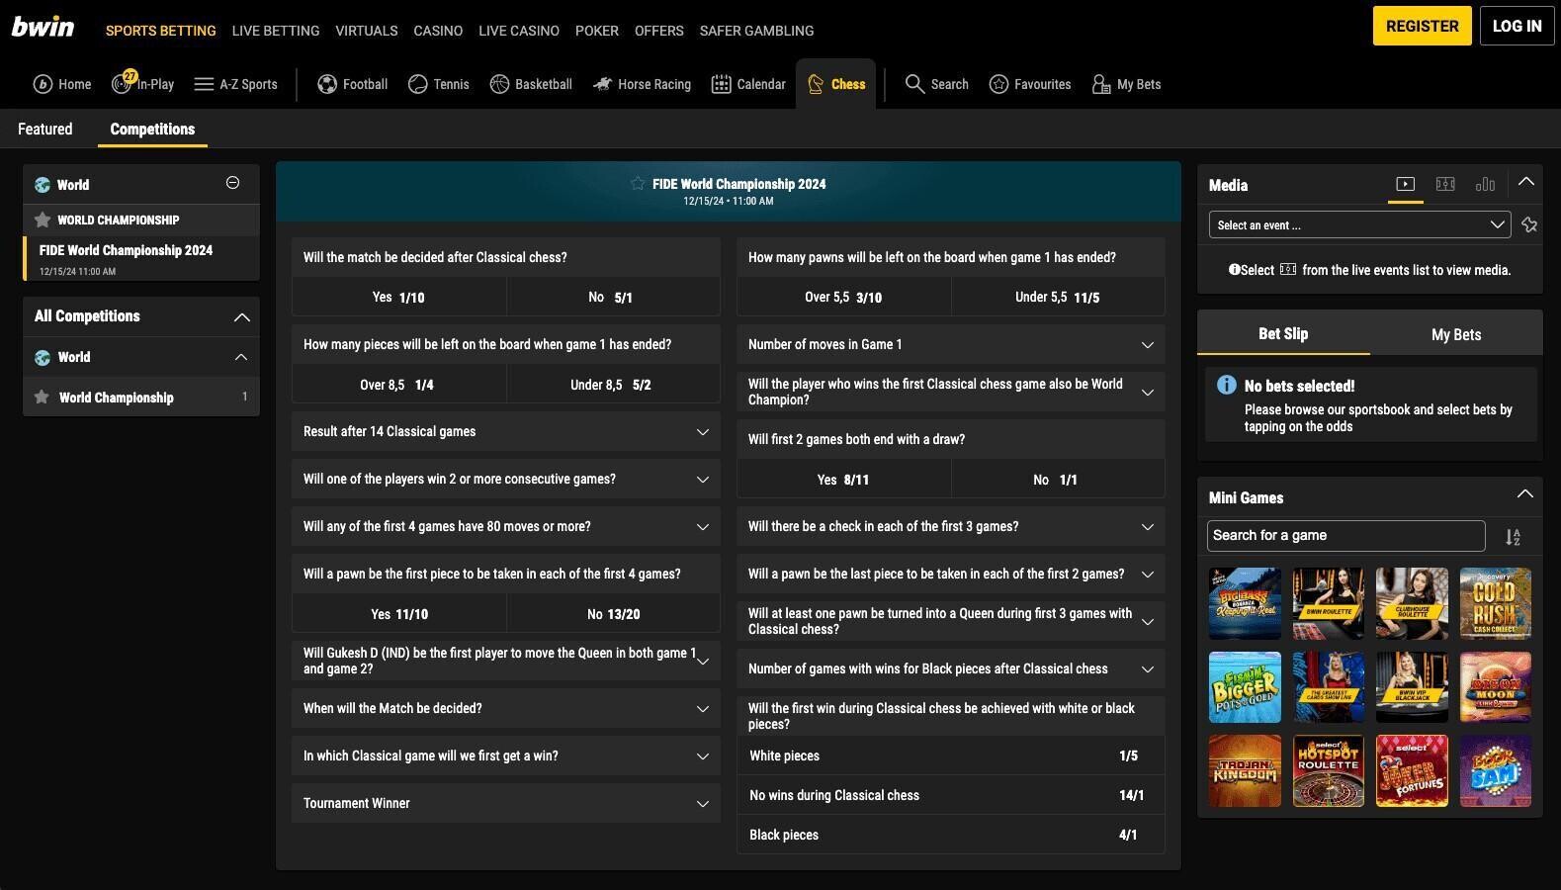Bet No 5/1 on match decided after Classical
1561x890 pixels.
613,297
